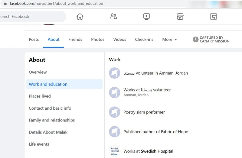
Task: Open Contact and basic info section
Action: pos(50,108)
